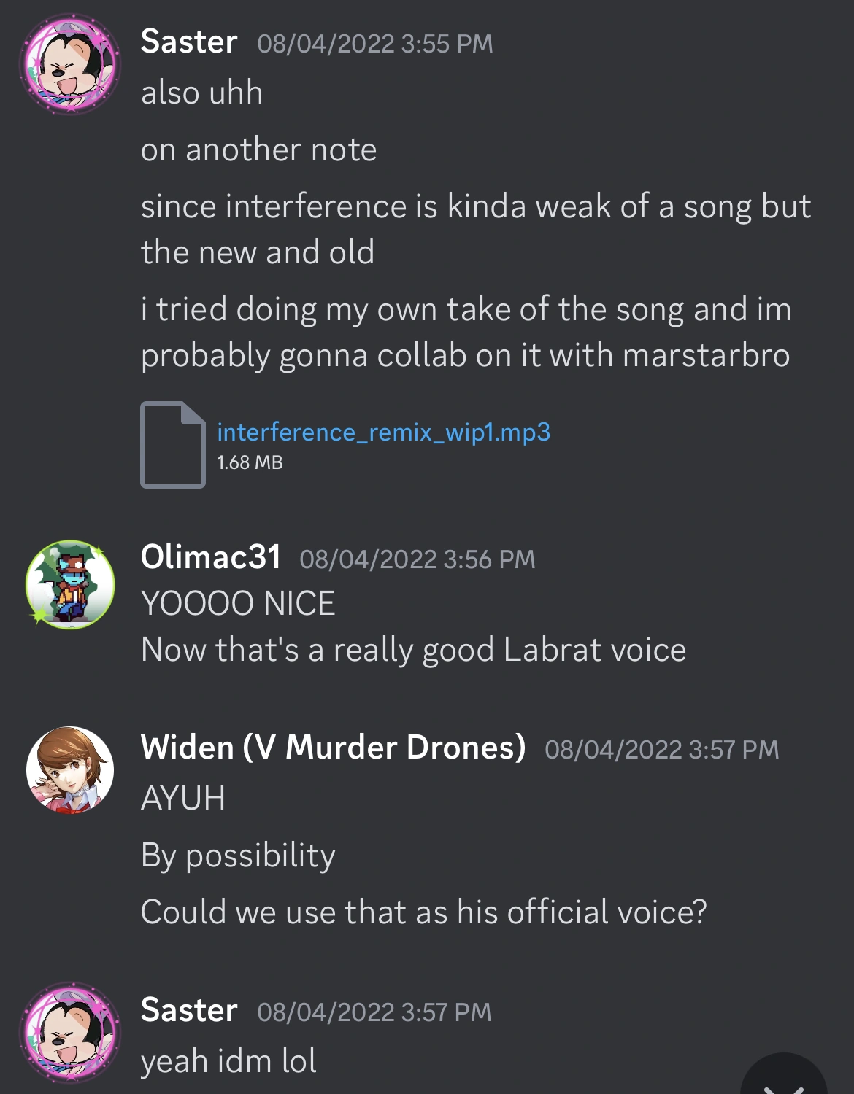Open Saster's avatar beside the "also uhh" message
Viewport: 854px width, 1094px height.
(x=70, y=64)
